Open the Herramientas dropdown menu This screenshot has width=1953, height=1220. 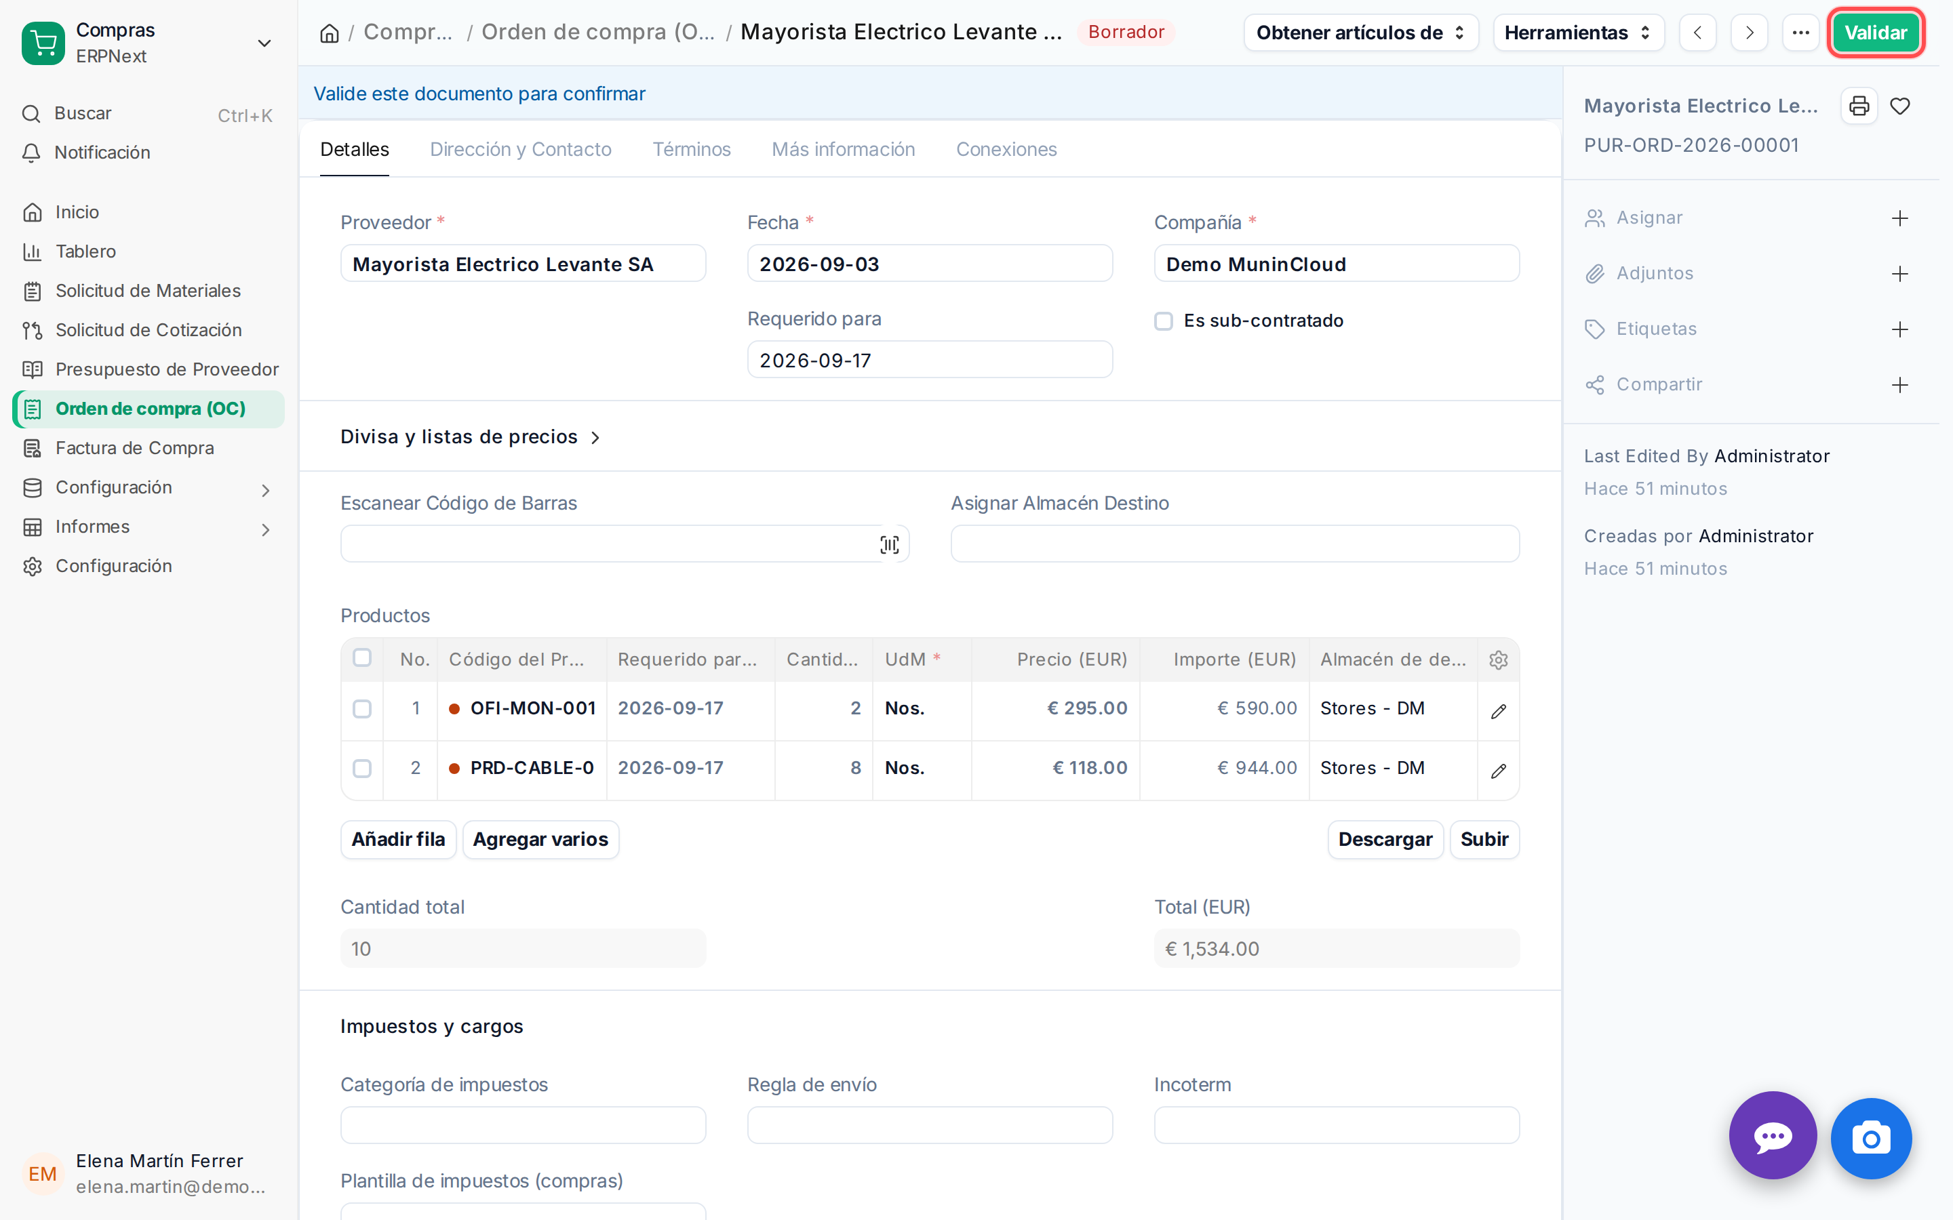pyautogui.click(x=1578, y=33)
